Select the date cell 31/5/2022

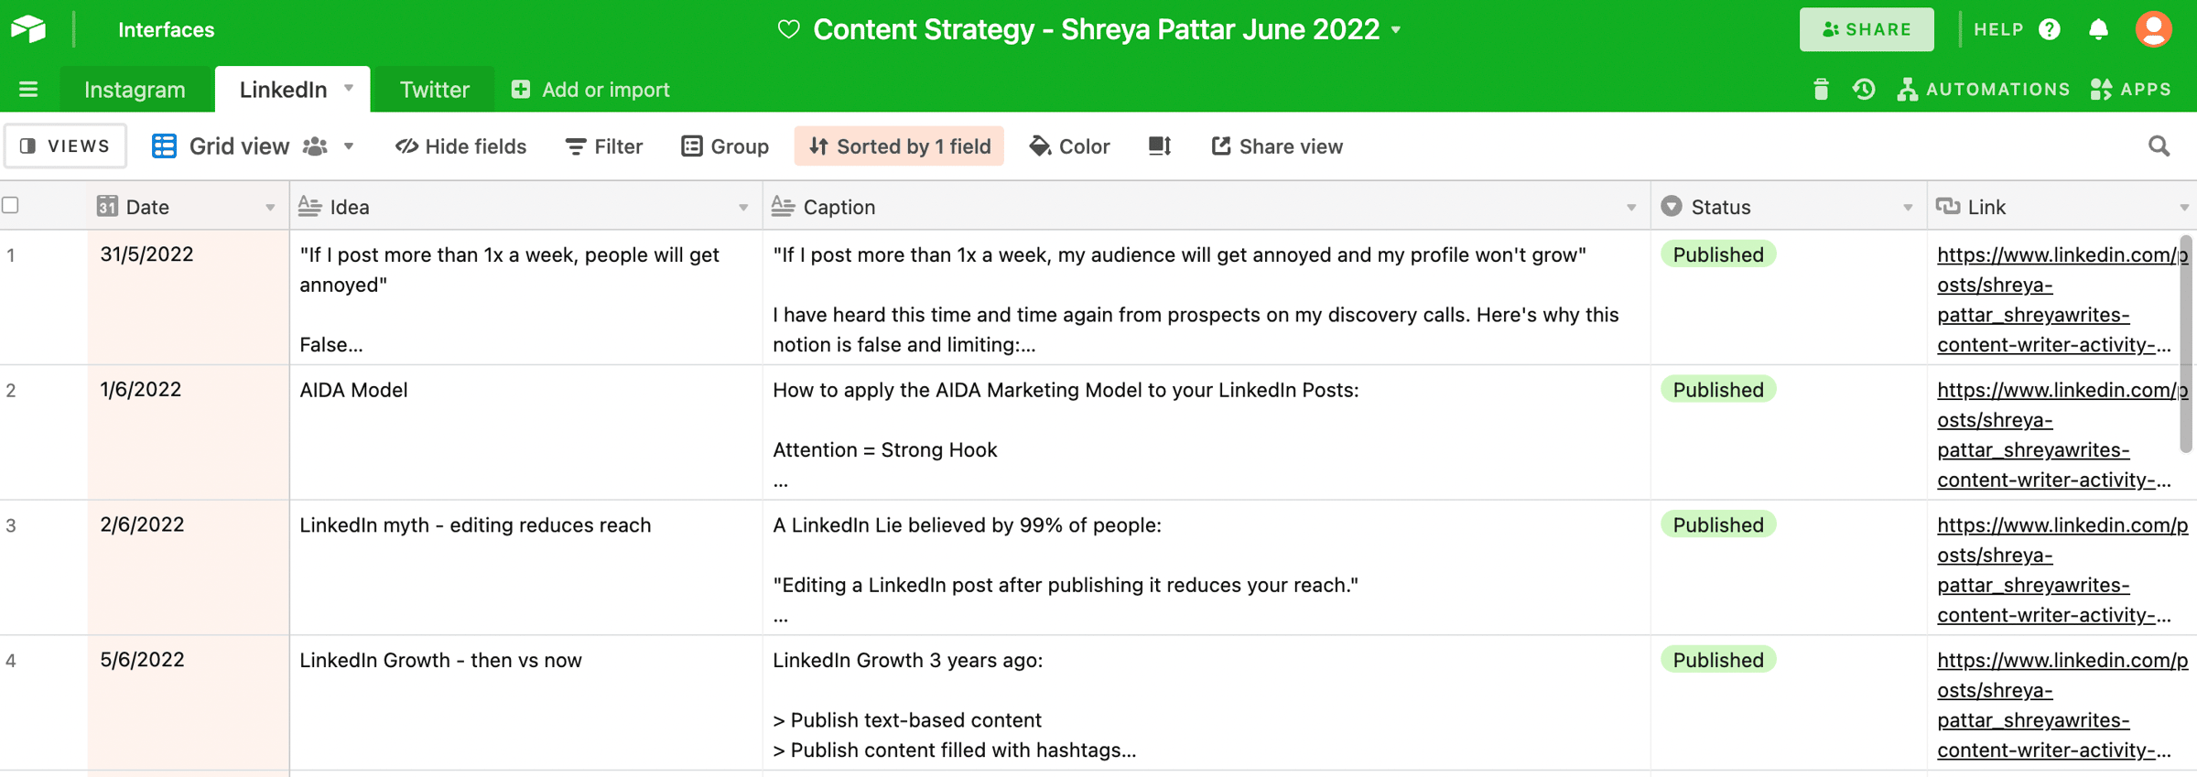(x=189, y=297)
